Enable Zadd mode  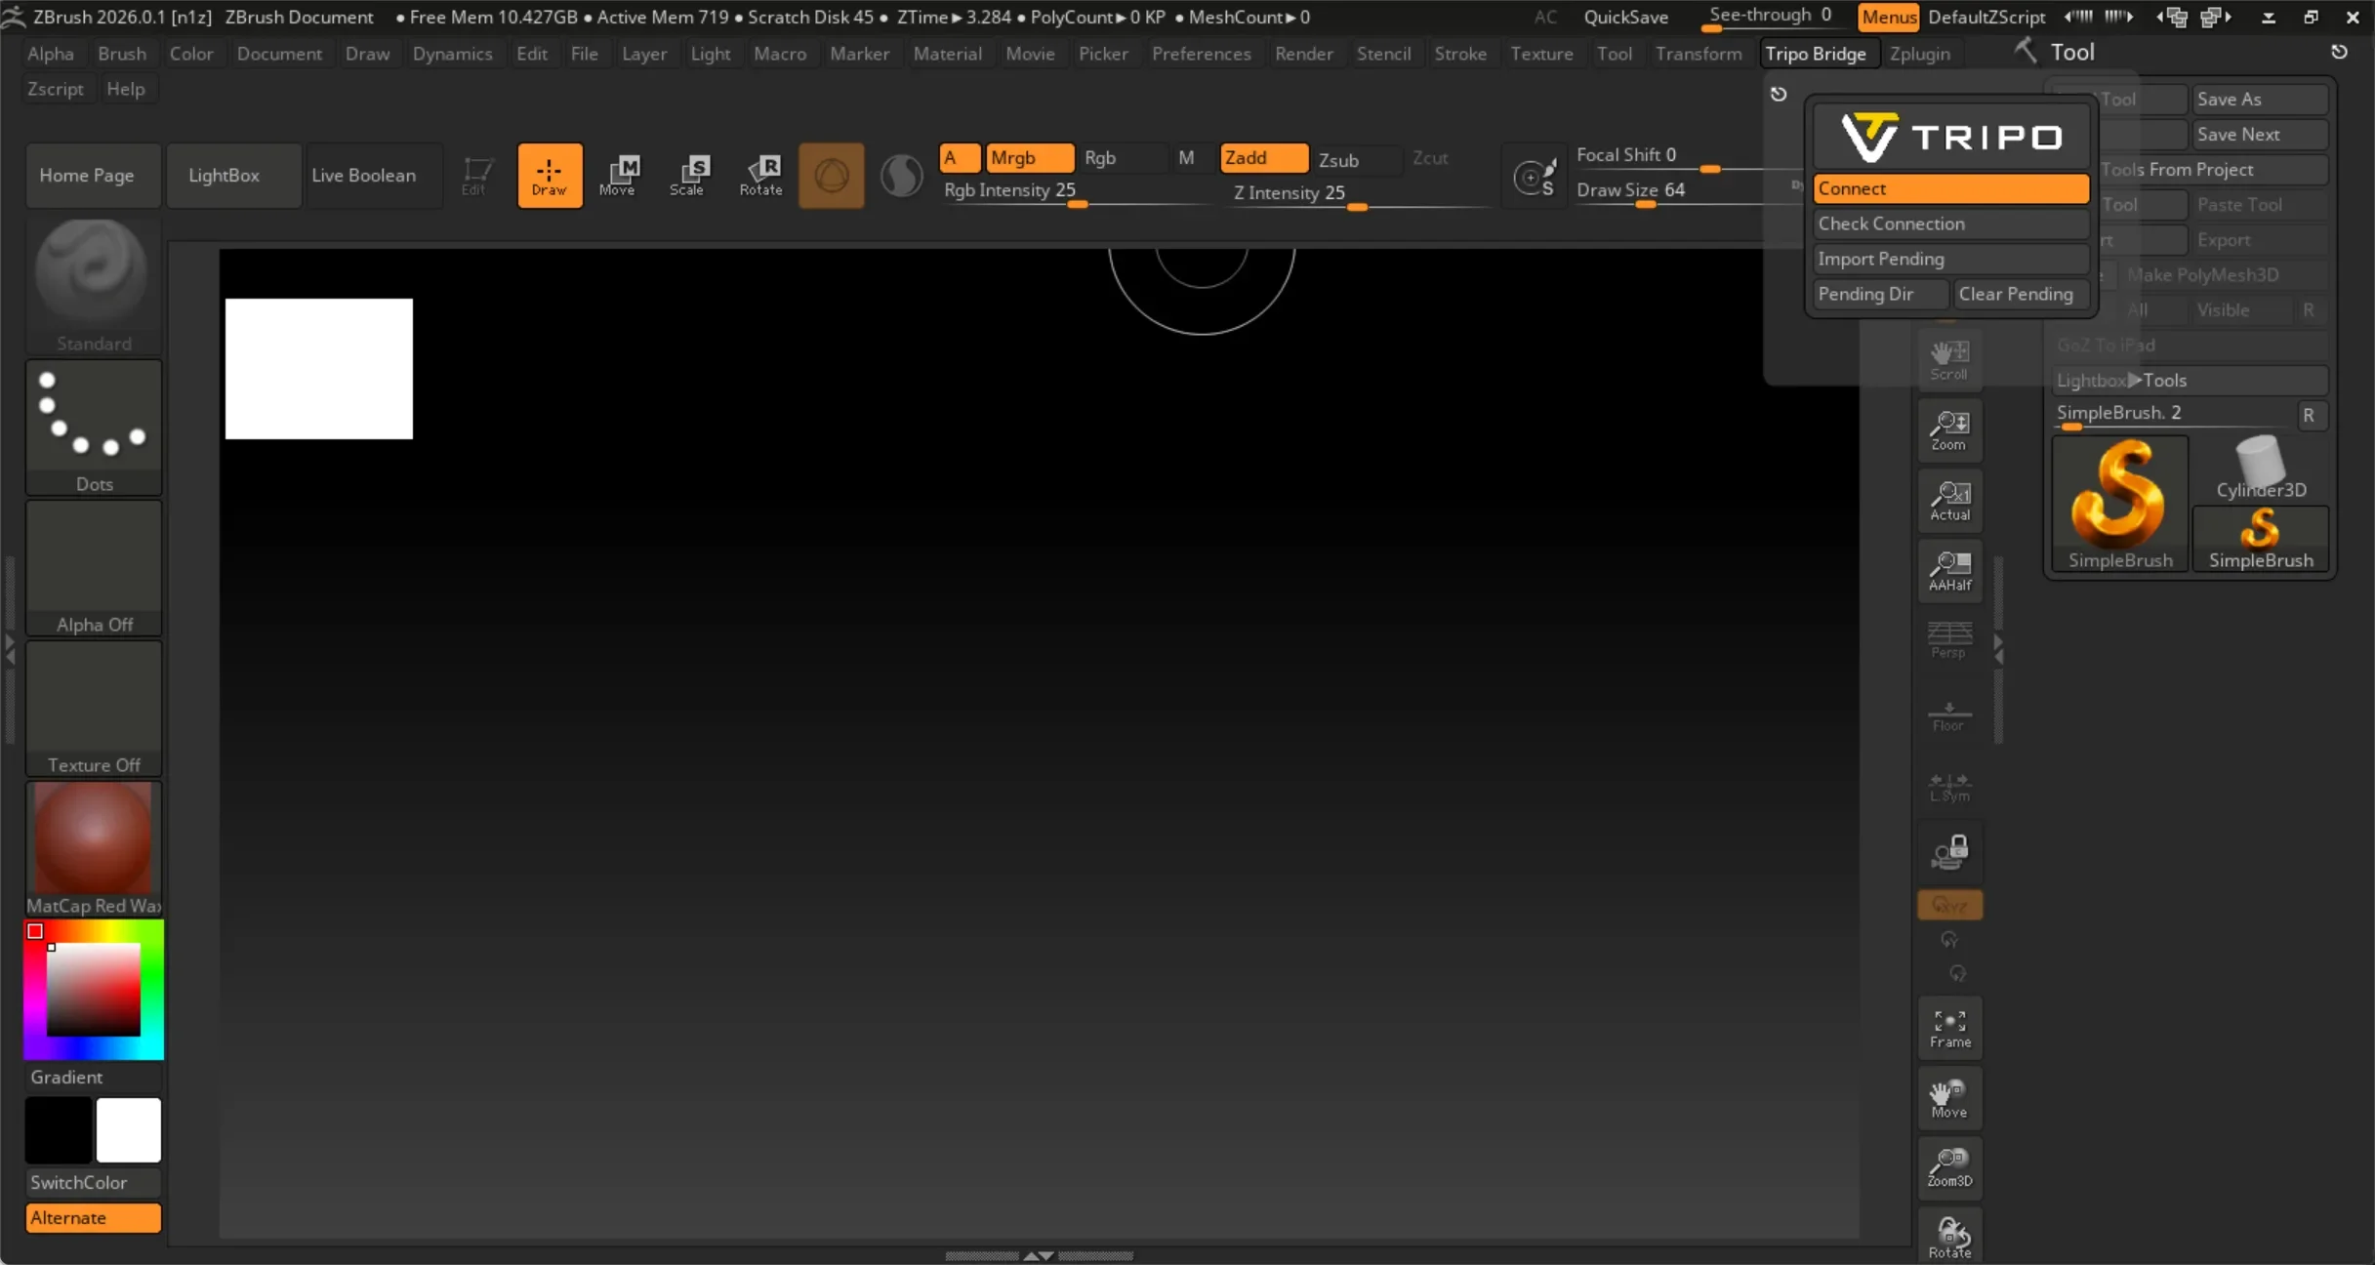pyautogui.click(x=1264, y=158)
